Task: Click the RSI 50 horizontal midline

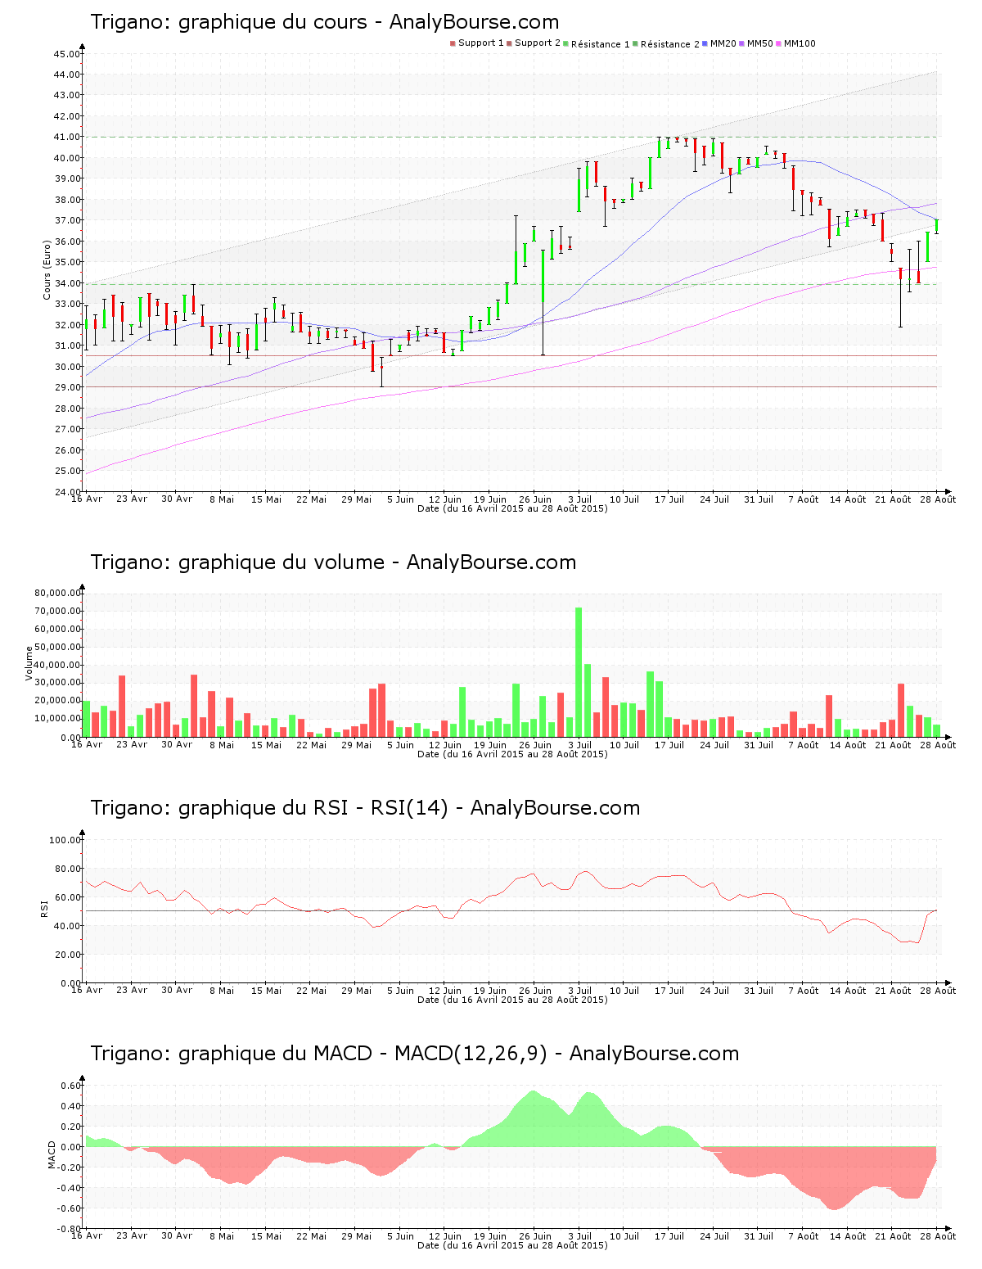Action: pyautogui.click(x=512, y=911)
